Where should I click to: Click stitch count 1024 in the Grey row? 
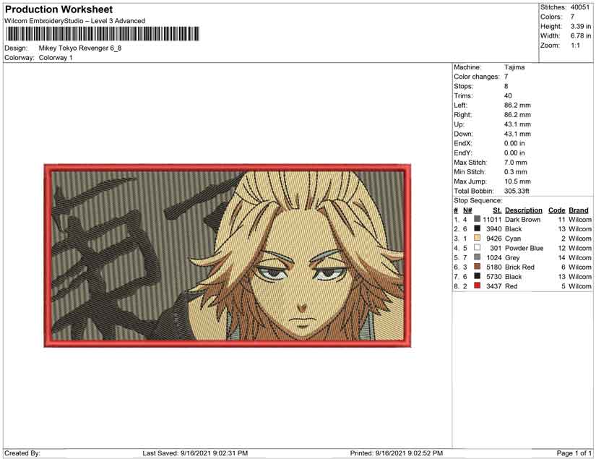[x=494, y=257]
